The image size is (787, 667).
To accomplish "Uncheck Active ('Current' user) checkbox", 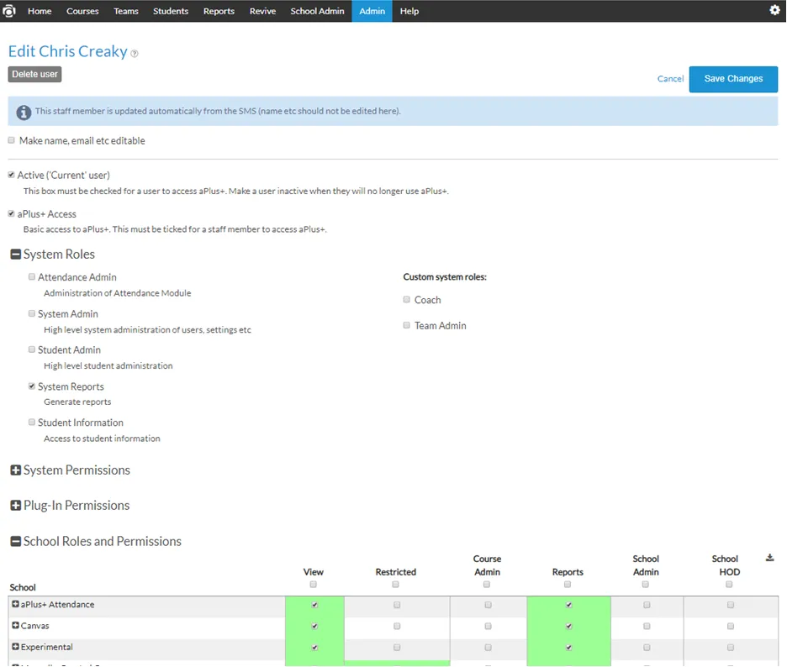I will (x=11, y=175).
